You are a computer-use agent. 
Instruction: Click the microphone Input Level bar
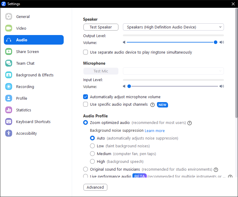(173, 80)
